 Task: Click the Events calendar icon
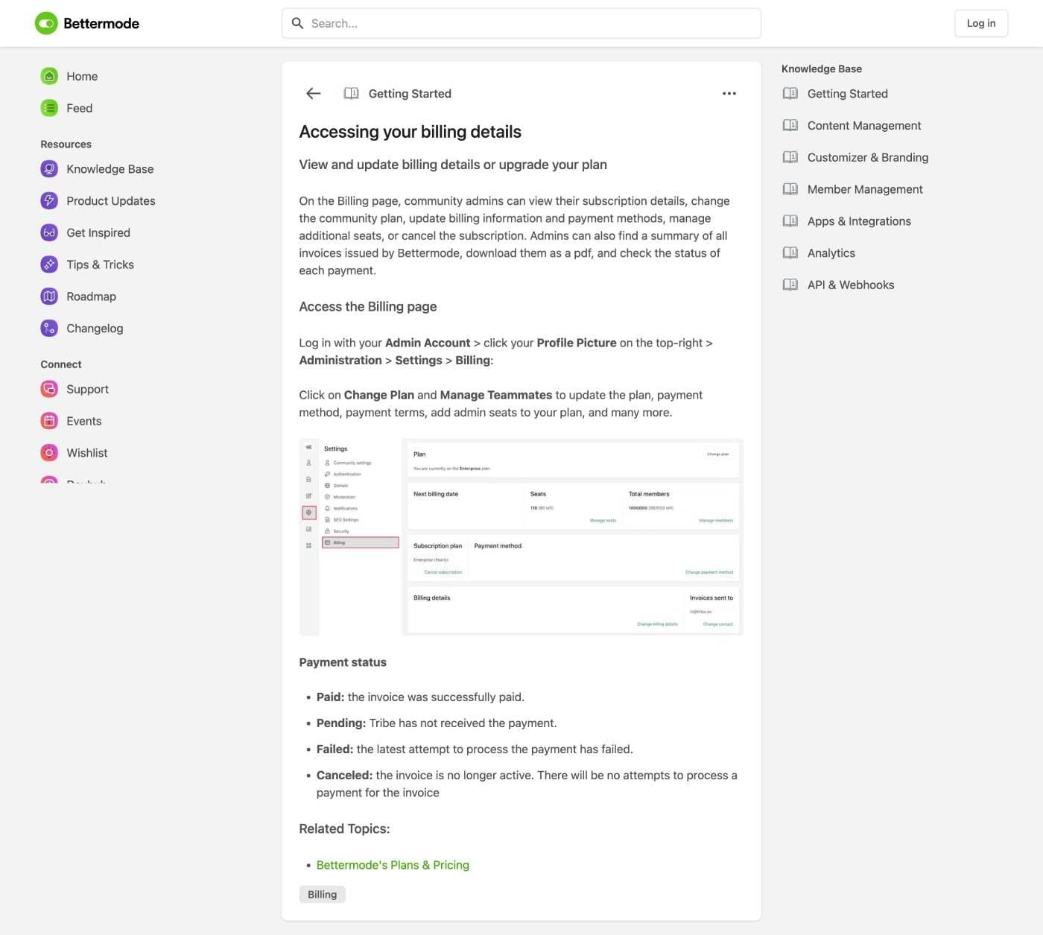pos(49,421)
